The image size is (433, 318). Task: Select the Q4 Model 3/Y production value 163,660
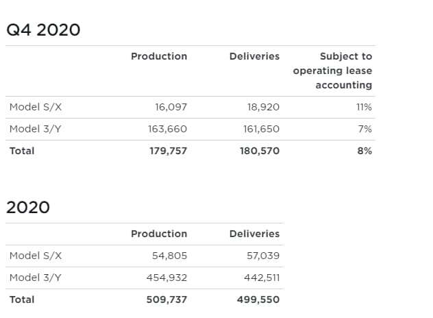[168, 129]
